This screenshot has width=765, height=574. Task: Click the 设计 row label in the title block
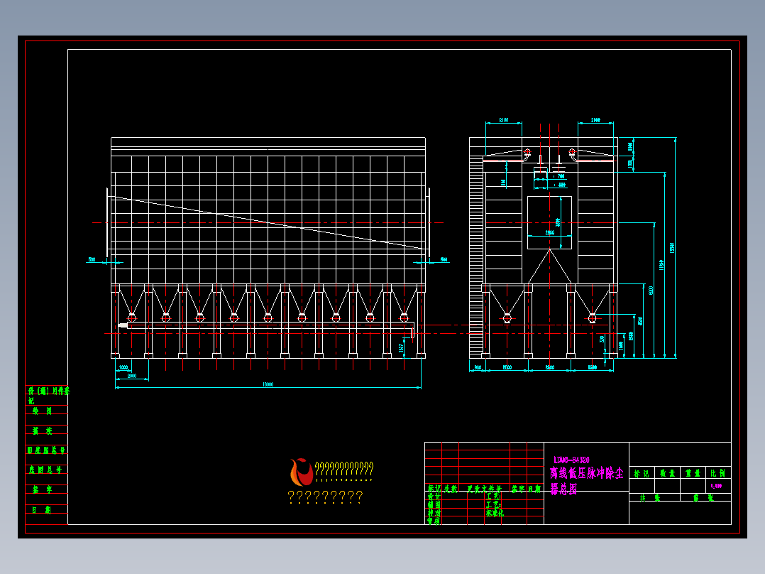click(434, 497)
